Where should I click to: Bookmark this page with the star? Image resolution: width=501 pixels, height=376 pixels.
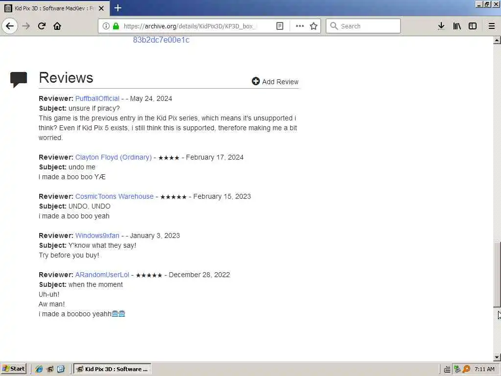(314, 26)
